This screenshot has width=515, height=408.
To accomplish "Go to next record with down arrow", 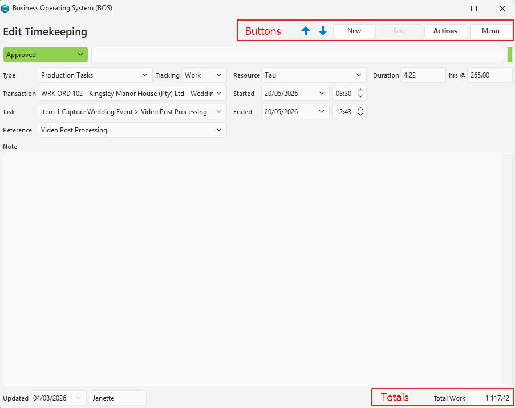I will click(x=323, y=31).
